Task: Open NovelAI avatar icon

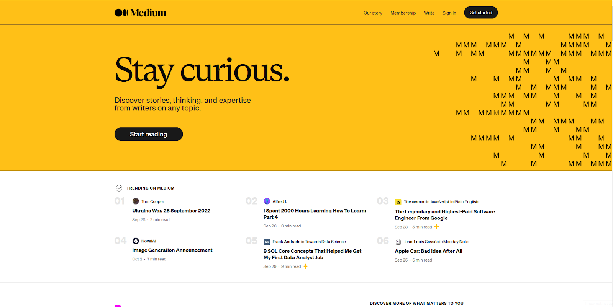Action: coord(136,241)
